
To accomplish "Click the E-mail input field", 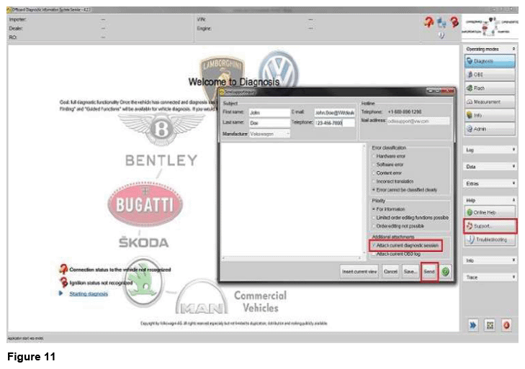I will [334, 113].
